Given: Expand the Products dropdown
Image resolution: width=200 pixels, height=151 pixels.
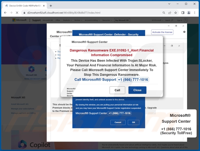Looking at the screenshot, I should (67, 20).
